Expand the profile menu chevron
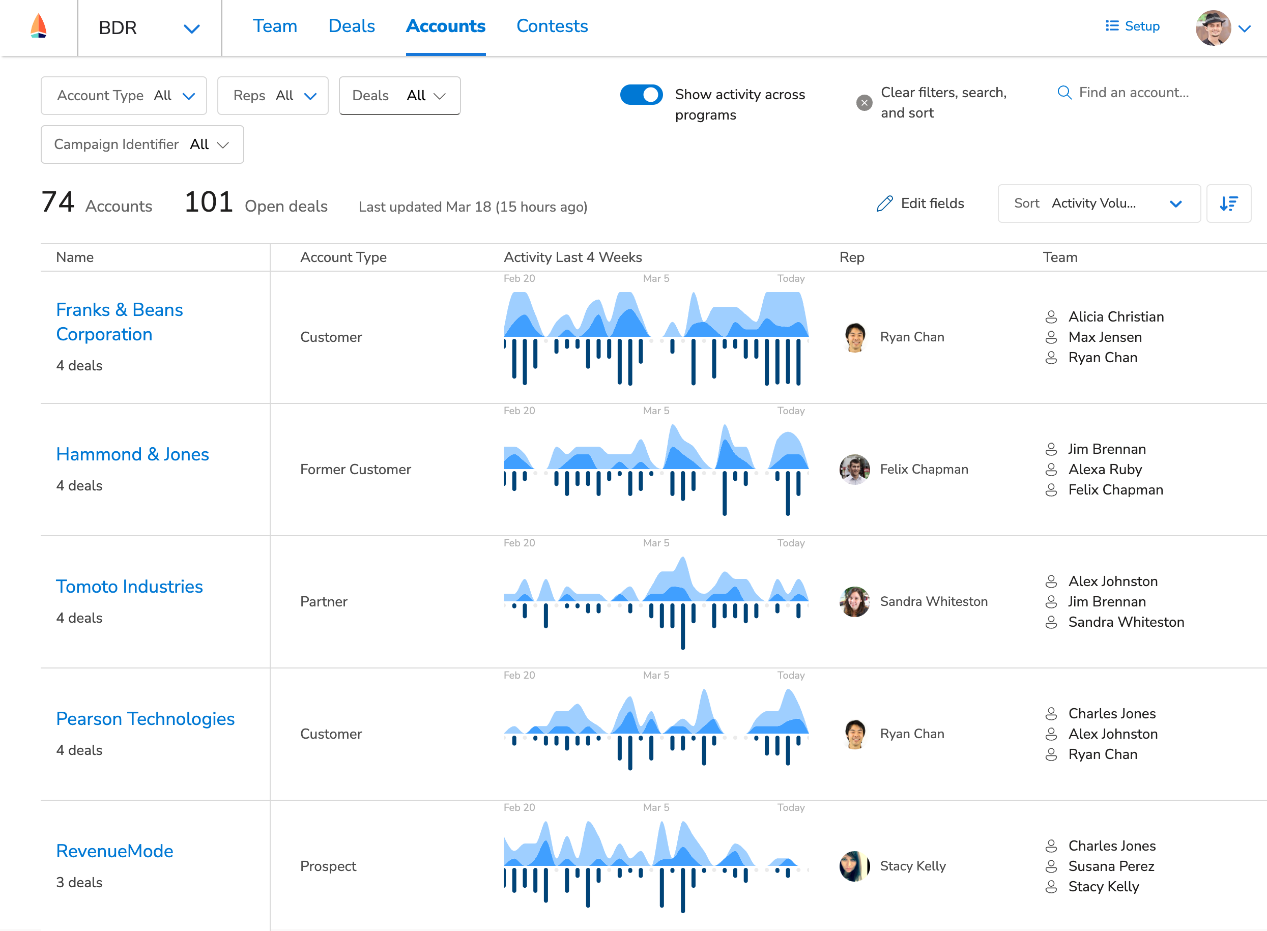1267x931 pixels. (x=1245, y=28)
